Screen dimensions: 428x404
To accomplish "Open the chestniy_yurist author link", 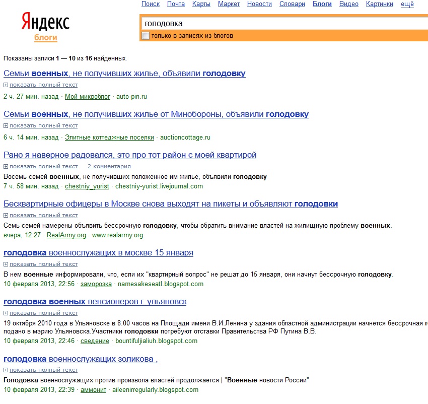I will pos(87,186).
